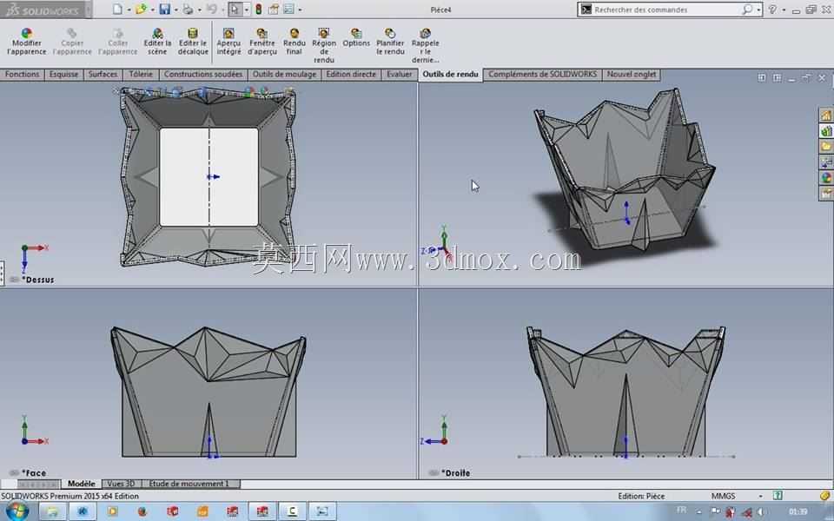Click Rappeler le dernier rendu
This screenshot has height=521, width=834.
[426, 46]
